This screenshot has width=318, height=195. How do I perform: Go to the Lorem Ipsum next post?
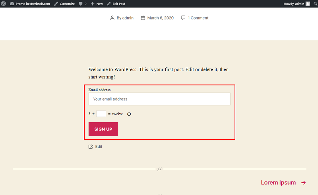[x=278, y=182]
